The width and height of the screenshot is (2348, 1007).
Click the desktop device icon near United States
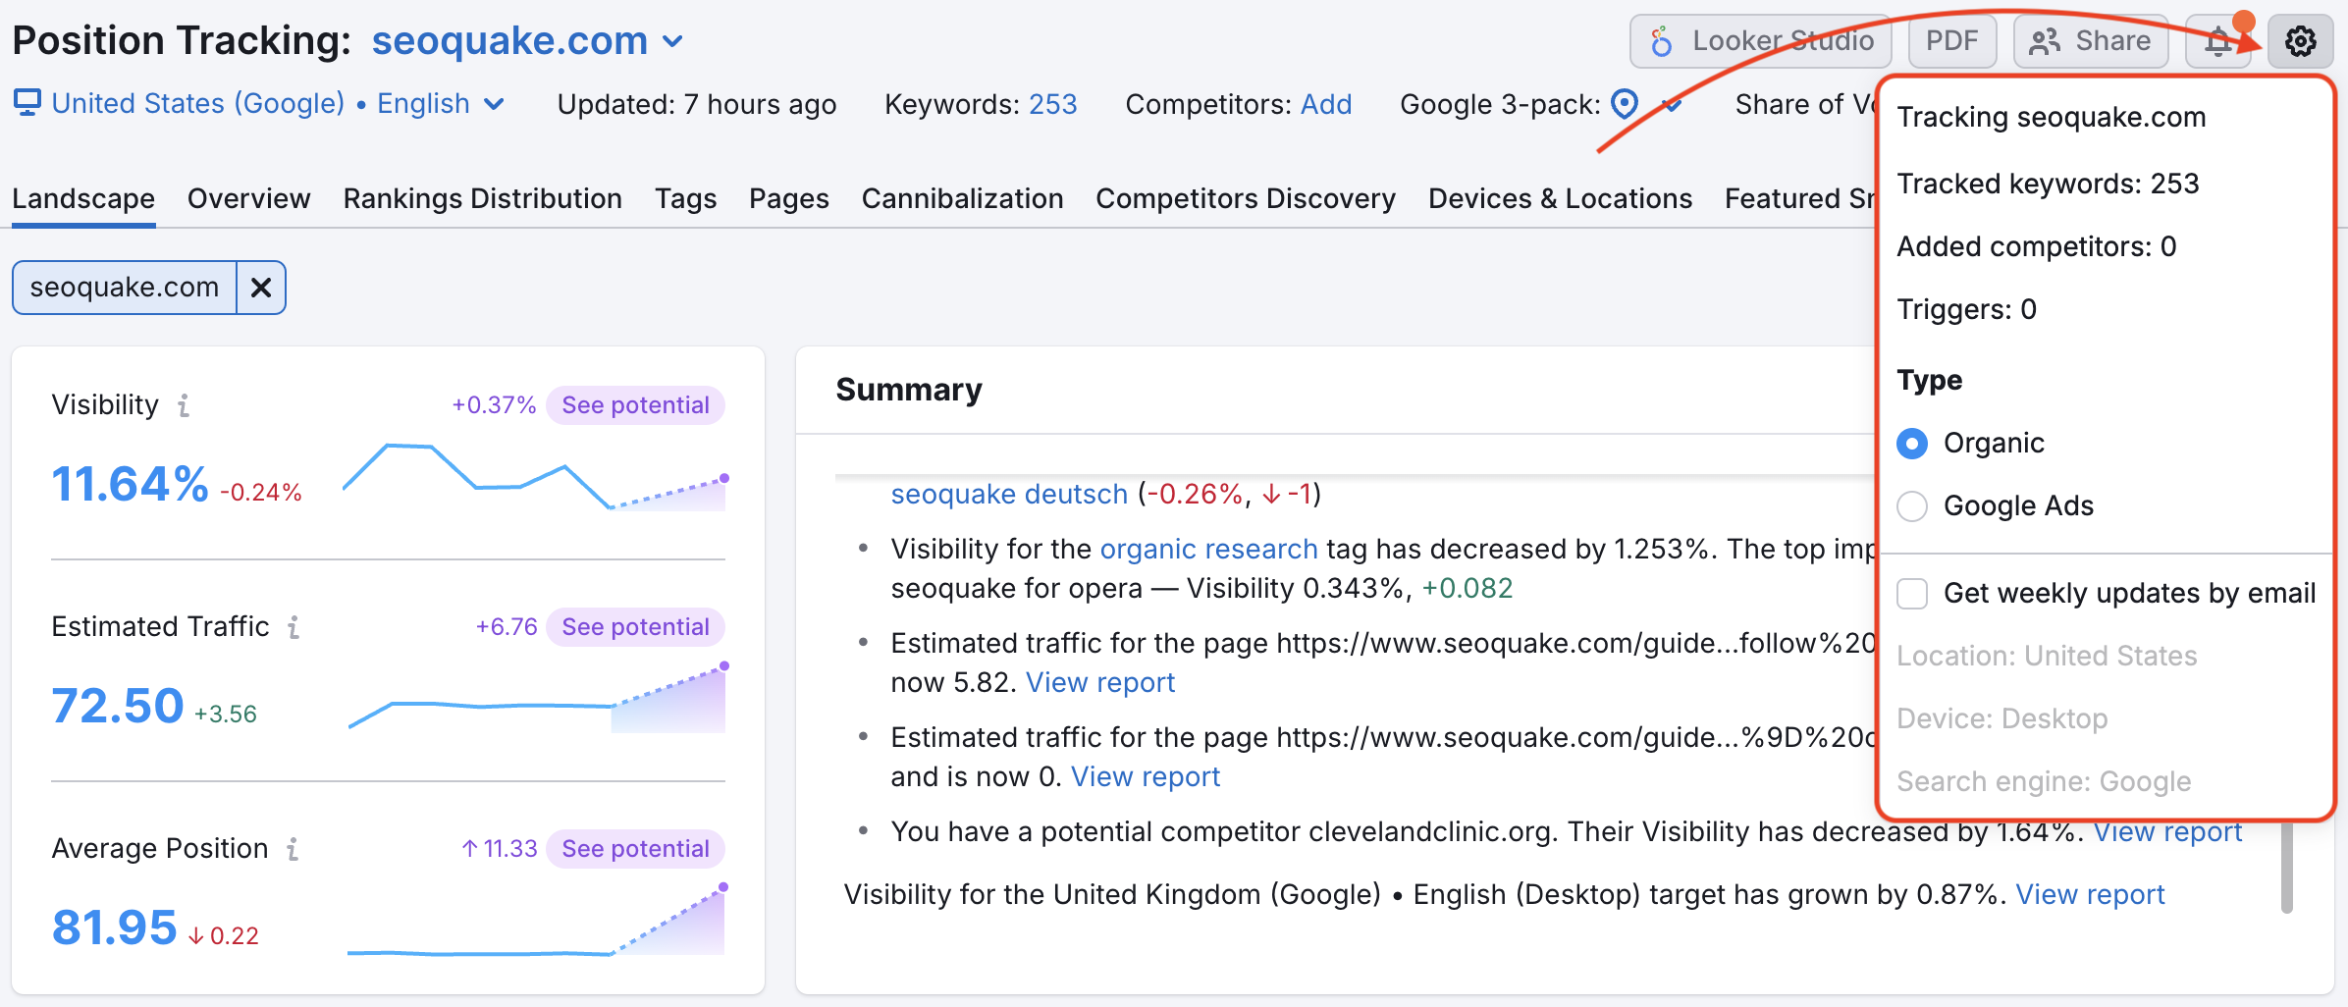click(27, 102)
